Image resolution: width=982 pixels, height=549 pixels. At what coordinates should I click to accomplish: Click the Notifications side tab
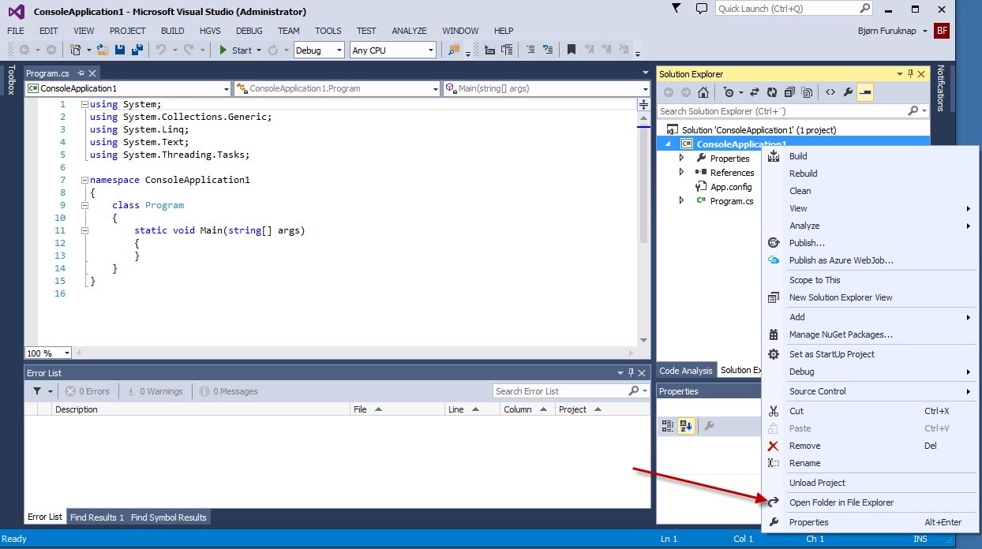tap(941, 88)
